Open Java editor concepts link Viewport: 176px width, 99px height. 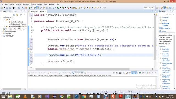166,50
